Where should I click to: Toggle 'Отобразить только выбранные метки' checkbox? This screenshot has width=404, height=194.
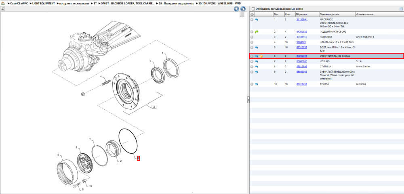253,9
